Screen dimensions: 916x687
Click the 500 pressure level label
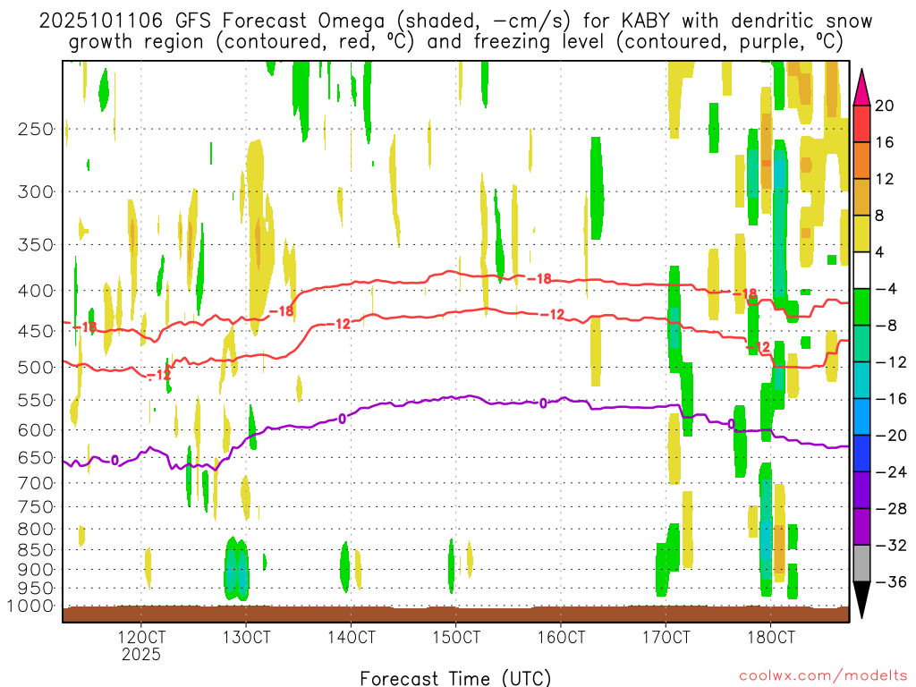(36, 368)
